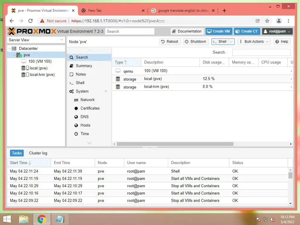Select the Shell task row at 22:11:24
This screenshot has height=225, width=300.
148,171
